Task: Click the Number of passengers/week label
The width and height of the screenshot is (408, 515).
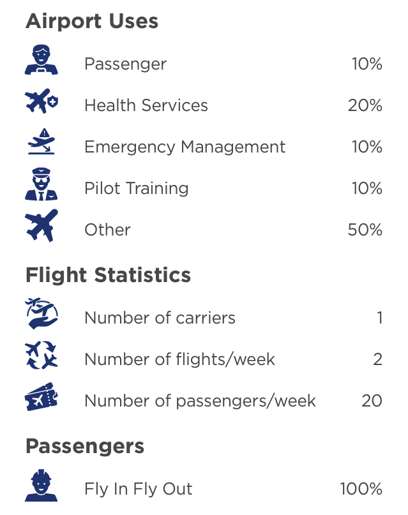Action: (200, 401)
